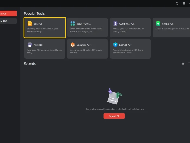Image resolution: width=190 pixels, height=143 pixels.
Task: Select the Compress PDF title text
Action: pyautogui.click(x=127, y=24)
